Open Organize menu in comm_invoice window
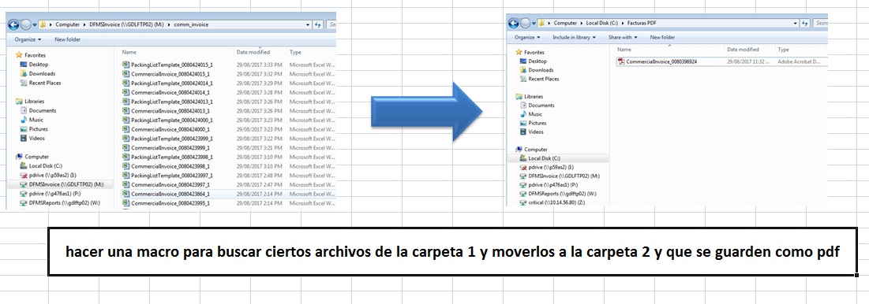The image size is (869, 304). click(28, 40)
